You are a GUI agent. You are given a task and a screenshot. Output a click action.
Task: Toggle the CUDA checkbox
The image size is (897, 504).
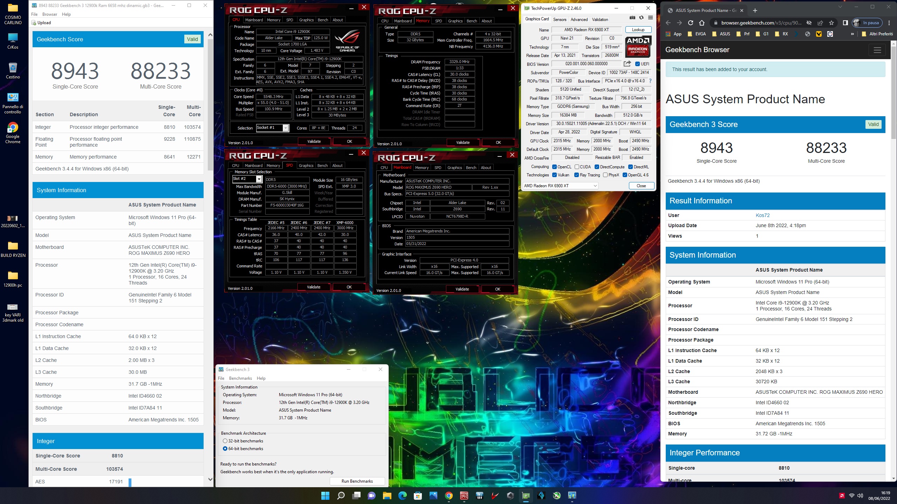click(577, 167)
